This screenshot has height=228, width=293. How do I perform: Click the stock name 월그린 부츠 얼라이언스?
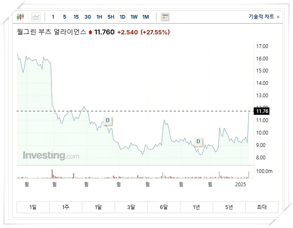52,32
